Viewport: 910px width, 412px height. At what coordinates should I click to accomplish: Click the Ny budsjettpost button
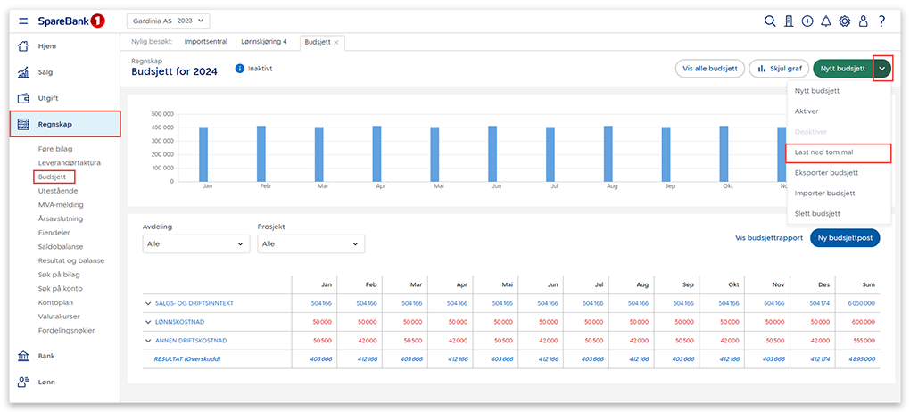845,238
